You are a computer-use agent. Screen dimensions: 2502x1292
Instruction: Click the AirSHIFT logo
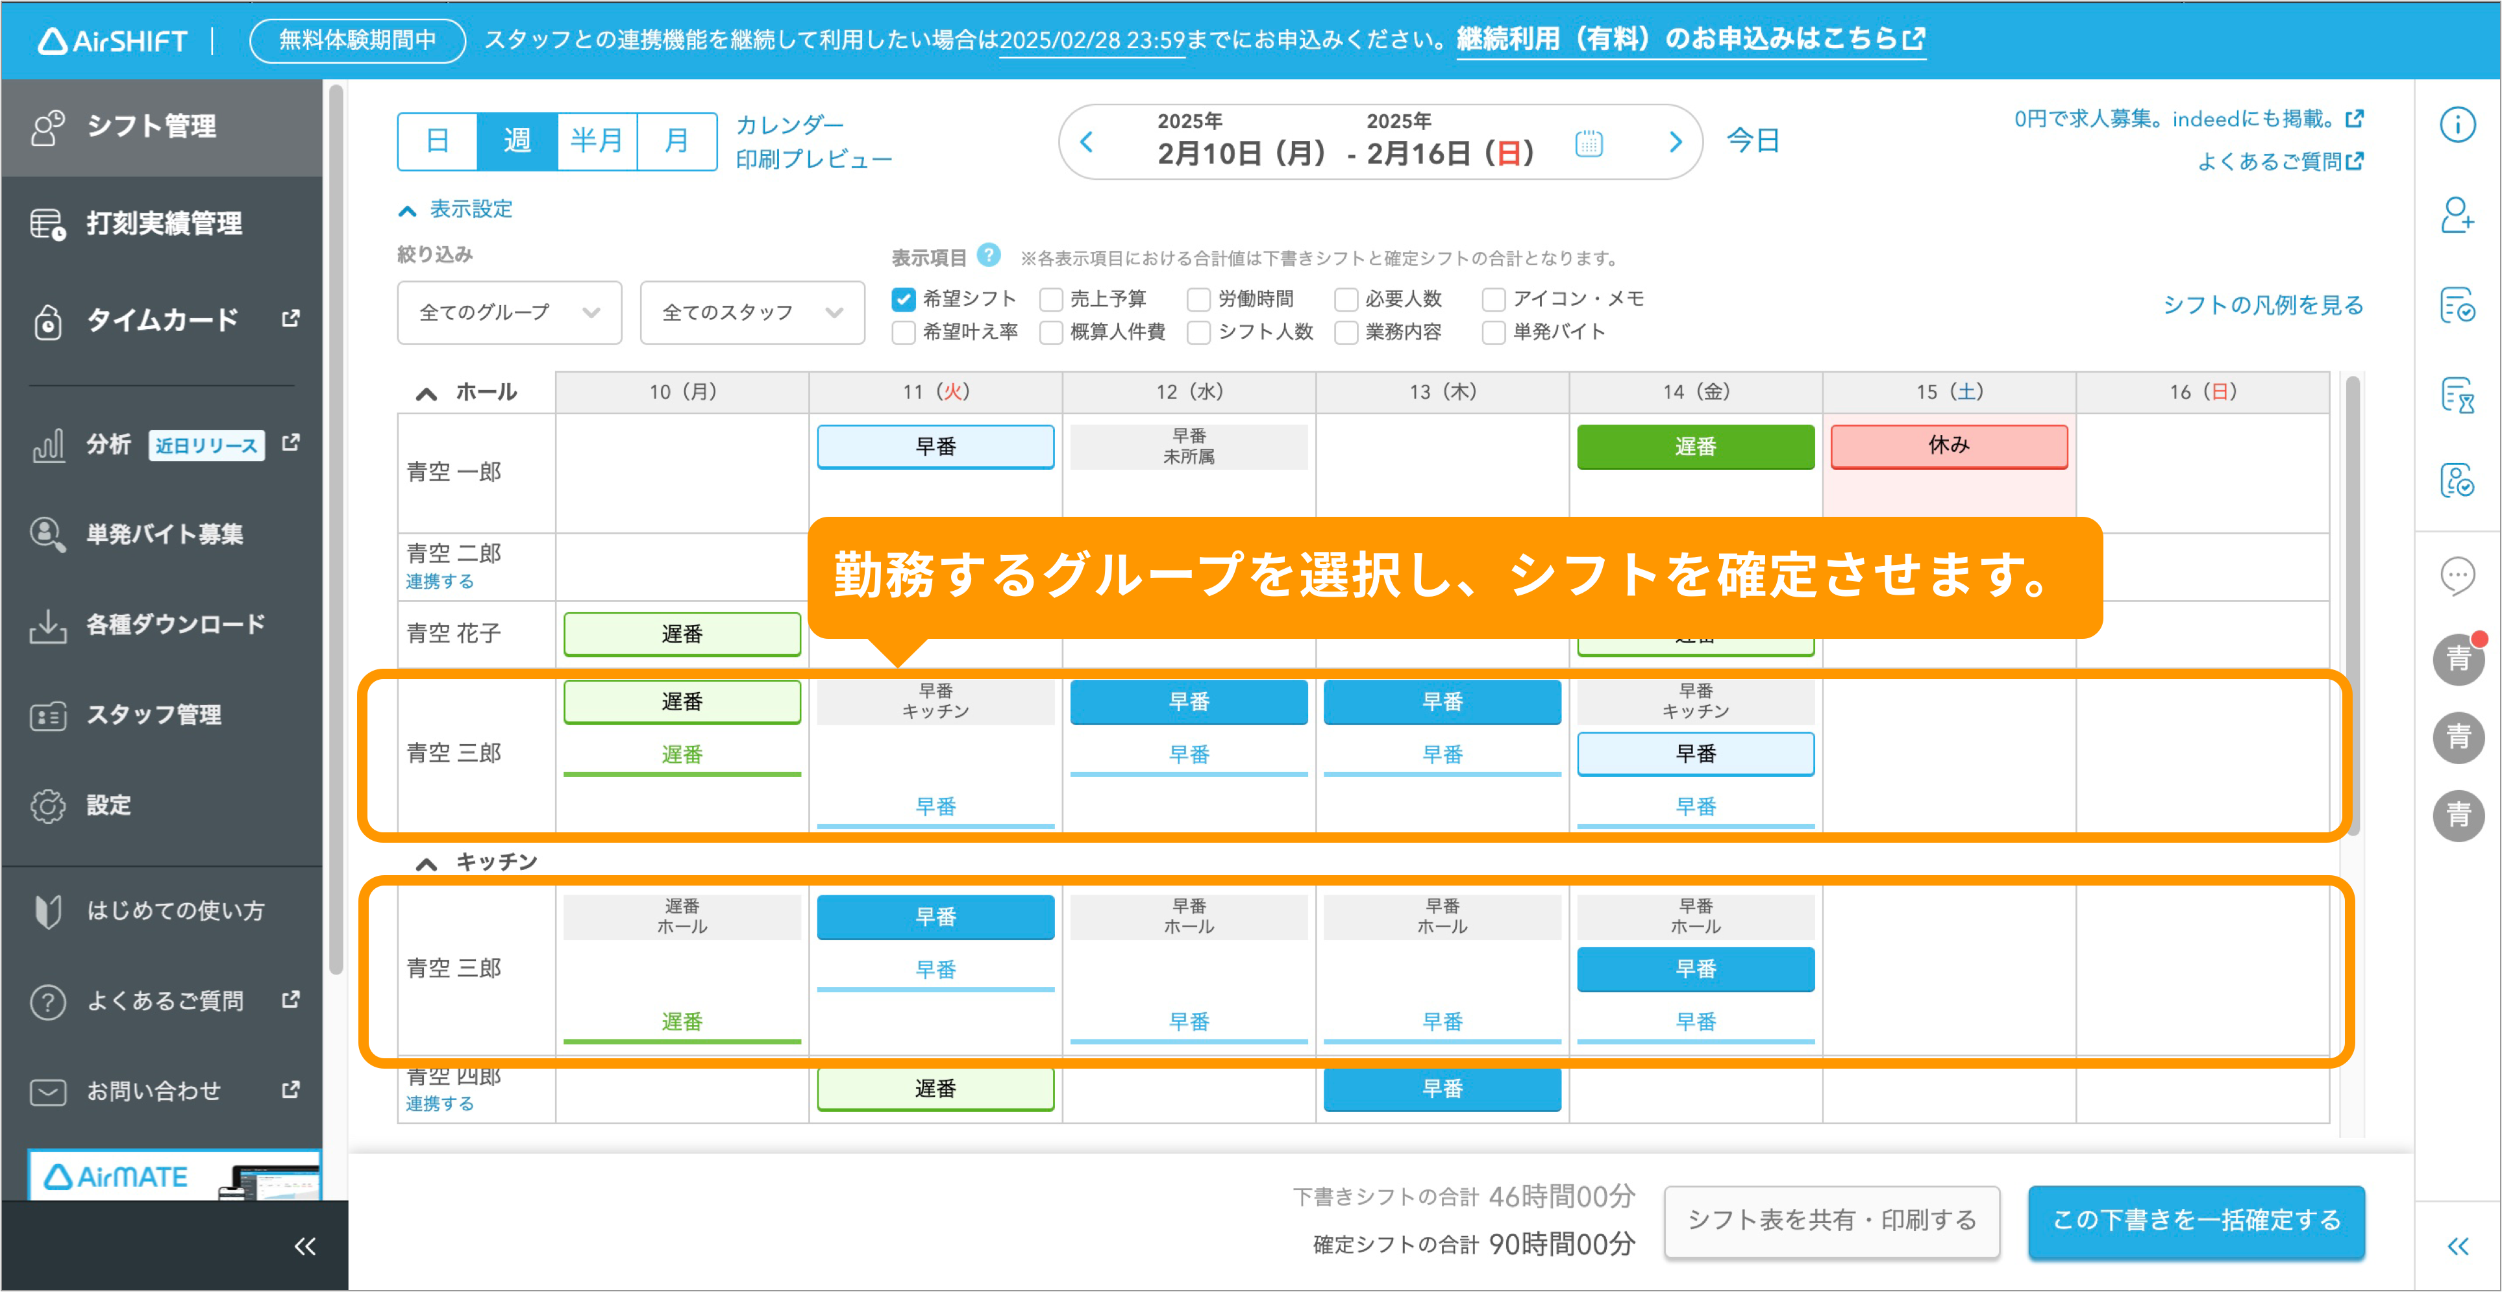coord(113,41)
